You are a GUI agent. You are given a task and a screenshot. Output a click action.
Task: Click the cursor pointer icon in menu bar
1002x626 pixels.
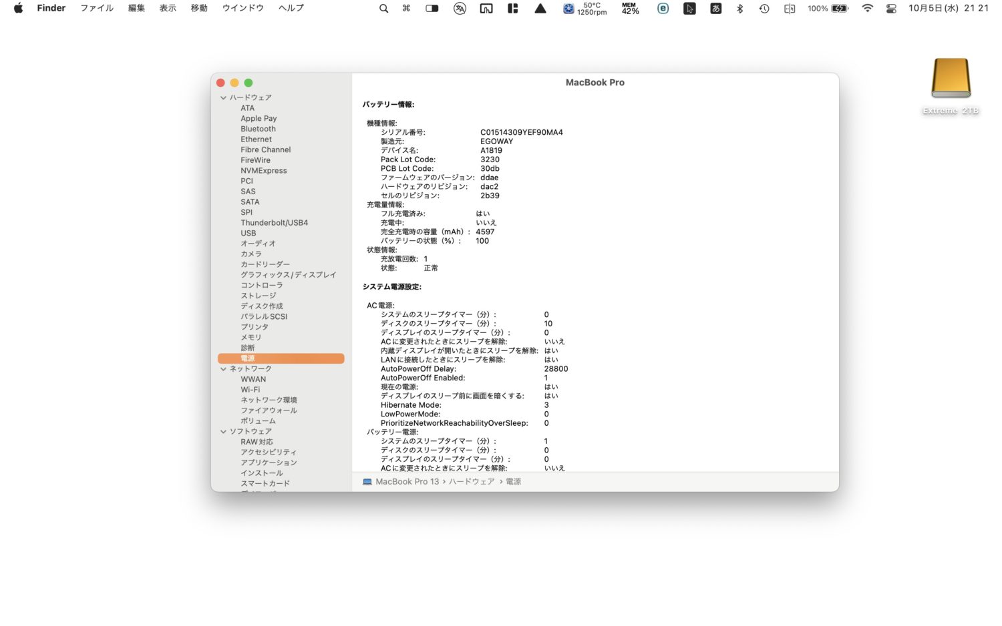point(689,9)
